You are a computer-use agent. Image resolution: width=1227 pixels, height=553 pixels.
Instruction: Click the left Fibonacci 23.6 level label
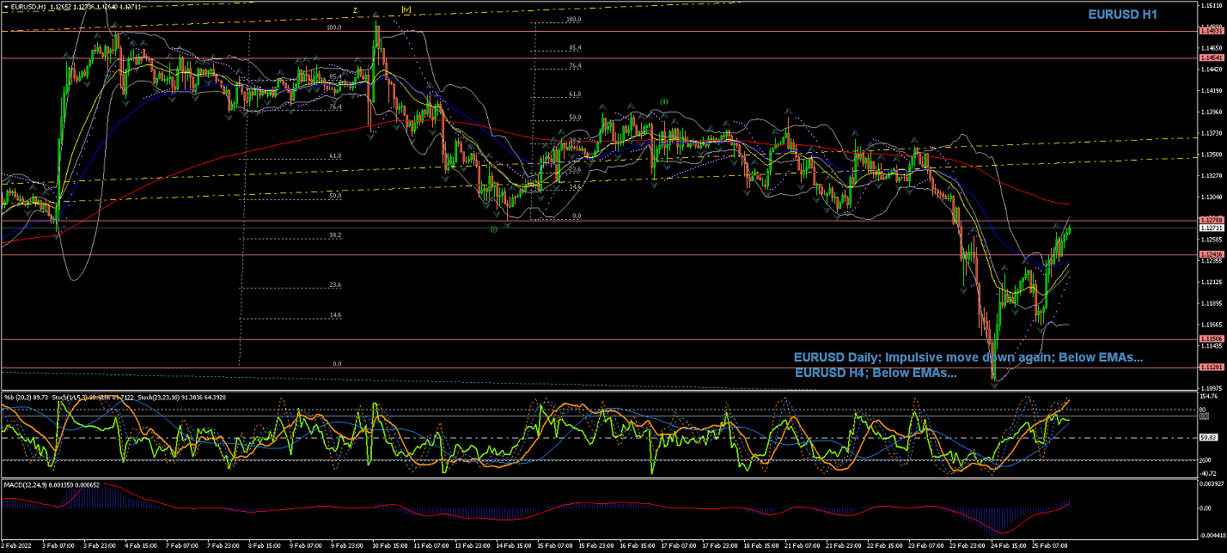(336, 285)
